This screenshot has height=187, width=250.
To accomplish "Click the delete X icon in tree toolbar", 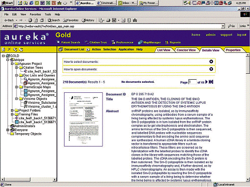I will point(9,49).
